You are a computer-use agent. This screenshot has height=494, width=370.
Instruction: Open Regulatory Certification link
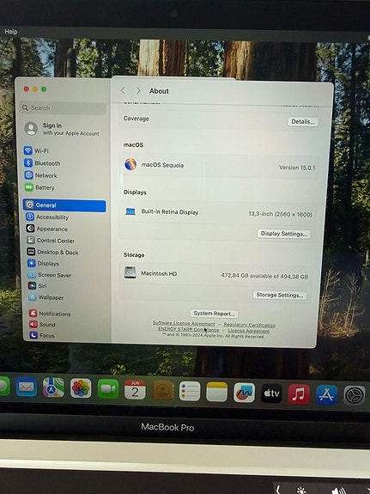coord(250,325)
